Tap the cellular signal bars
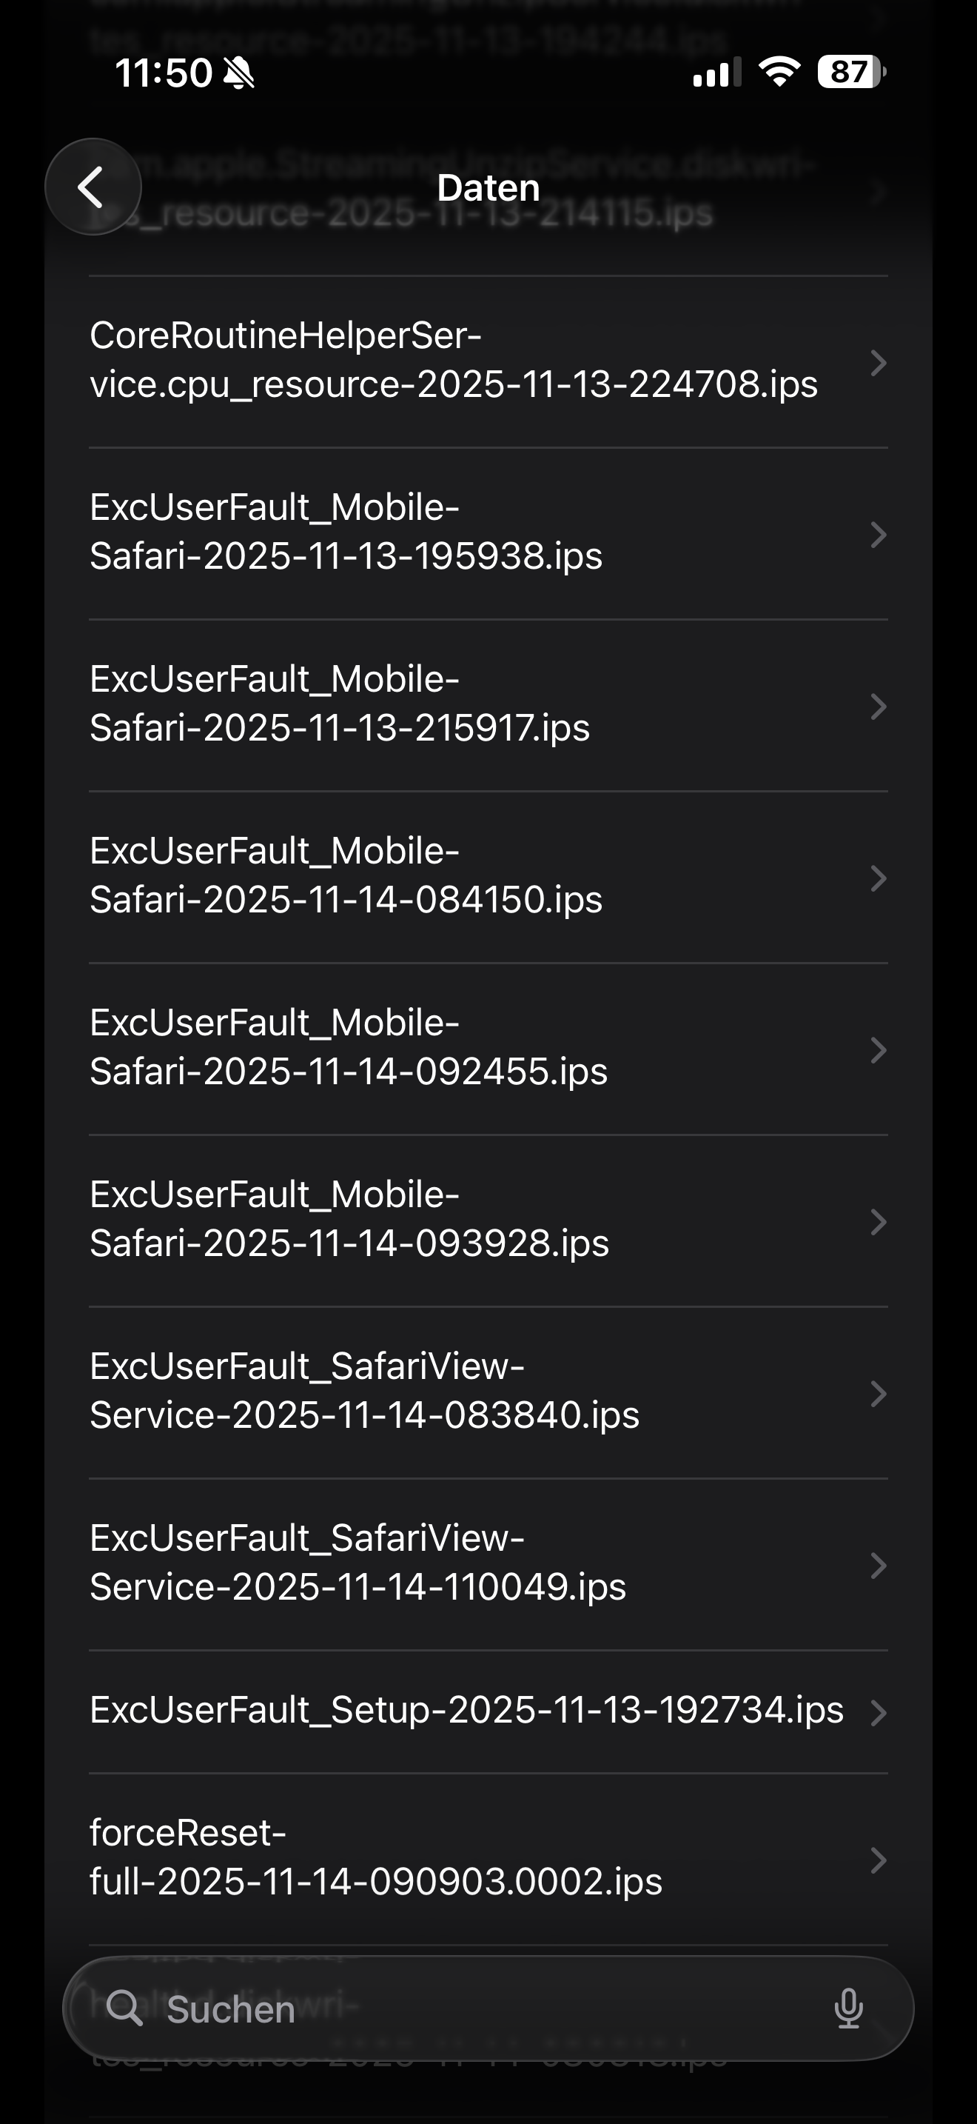 coord(716,73)
